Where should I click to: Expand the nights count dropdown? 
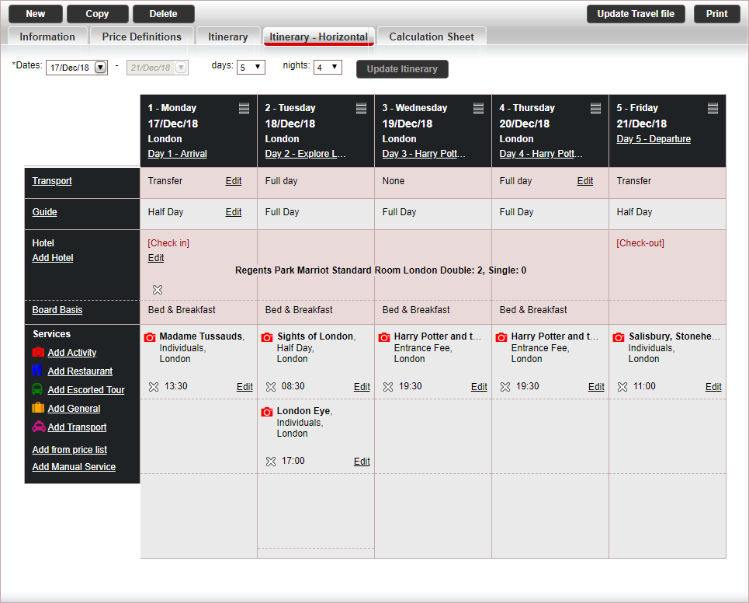click(328, 67)
